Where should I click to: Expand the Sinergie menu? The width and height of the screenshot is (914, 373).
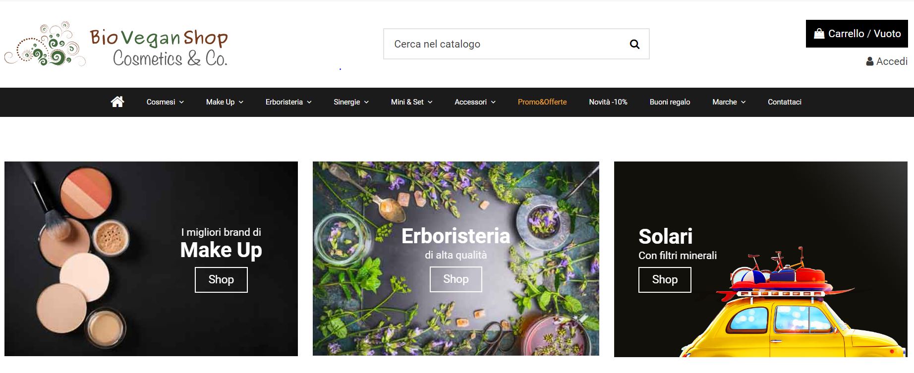pos(351,102)
